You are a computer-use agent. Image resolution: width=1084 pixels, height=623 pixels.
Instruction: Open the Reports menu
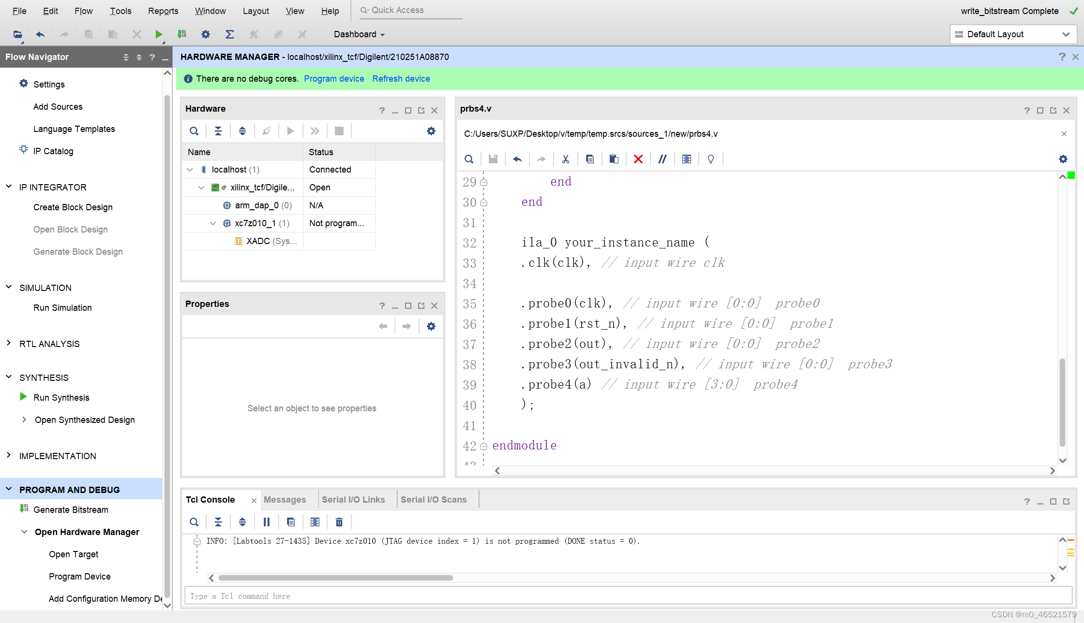[x=163, y=11]
